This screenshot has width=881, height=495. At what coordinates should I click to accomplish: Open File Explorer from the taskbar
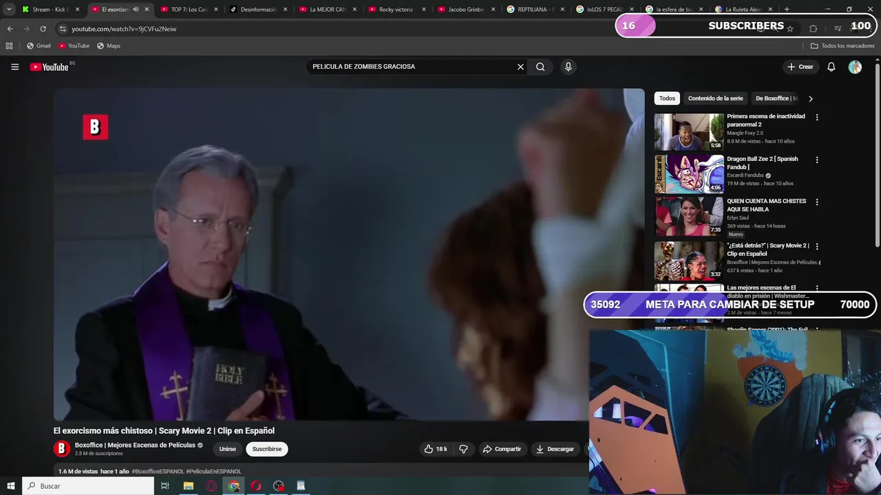[x=188, y=486]
